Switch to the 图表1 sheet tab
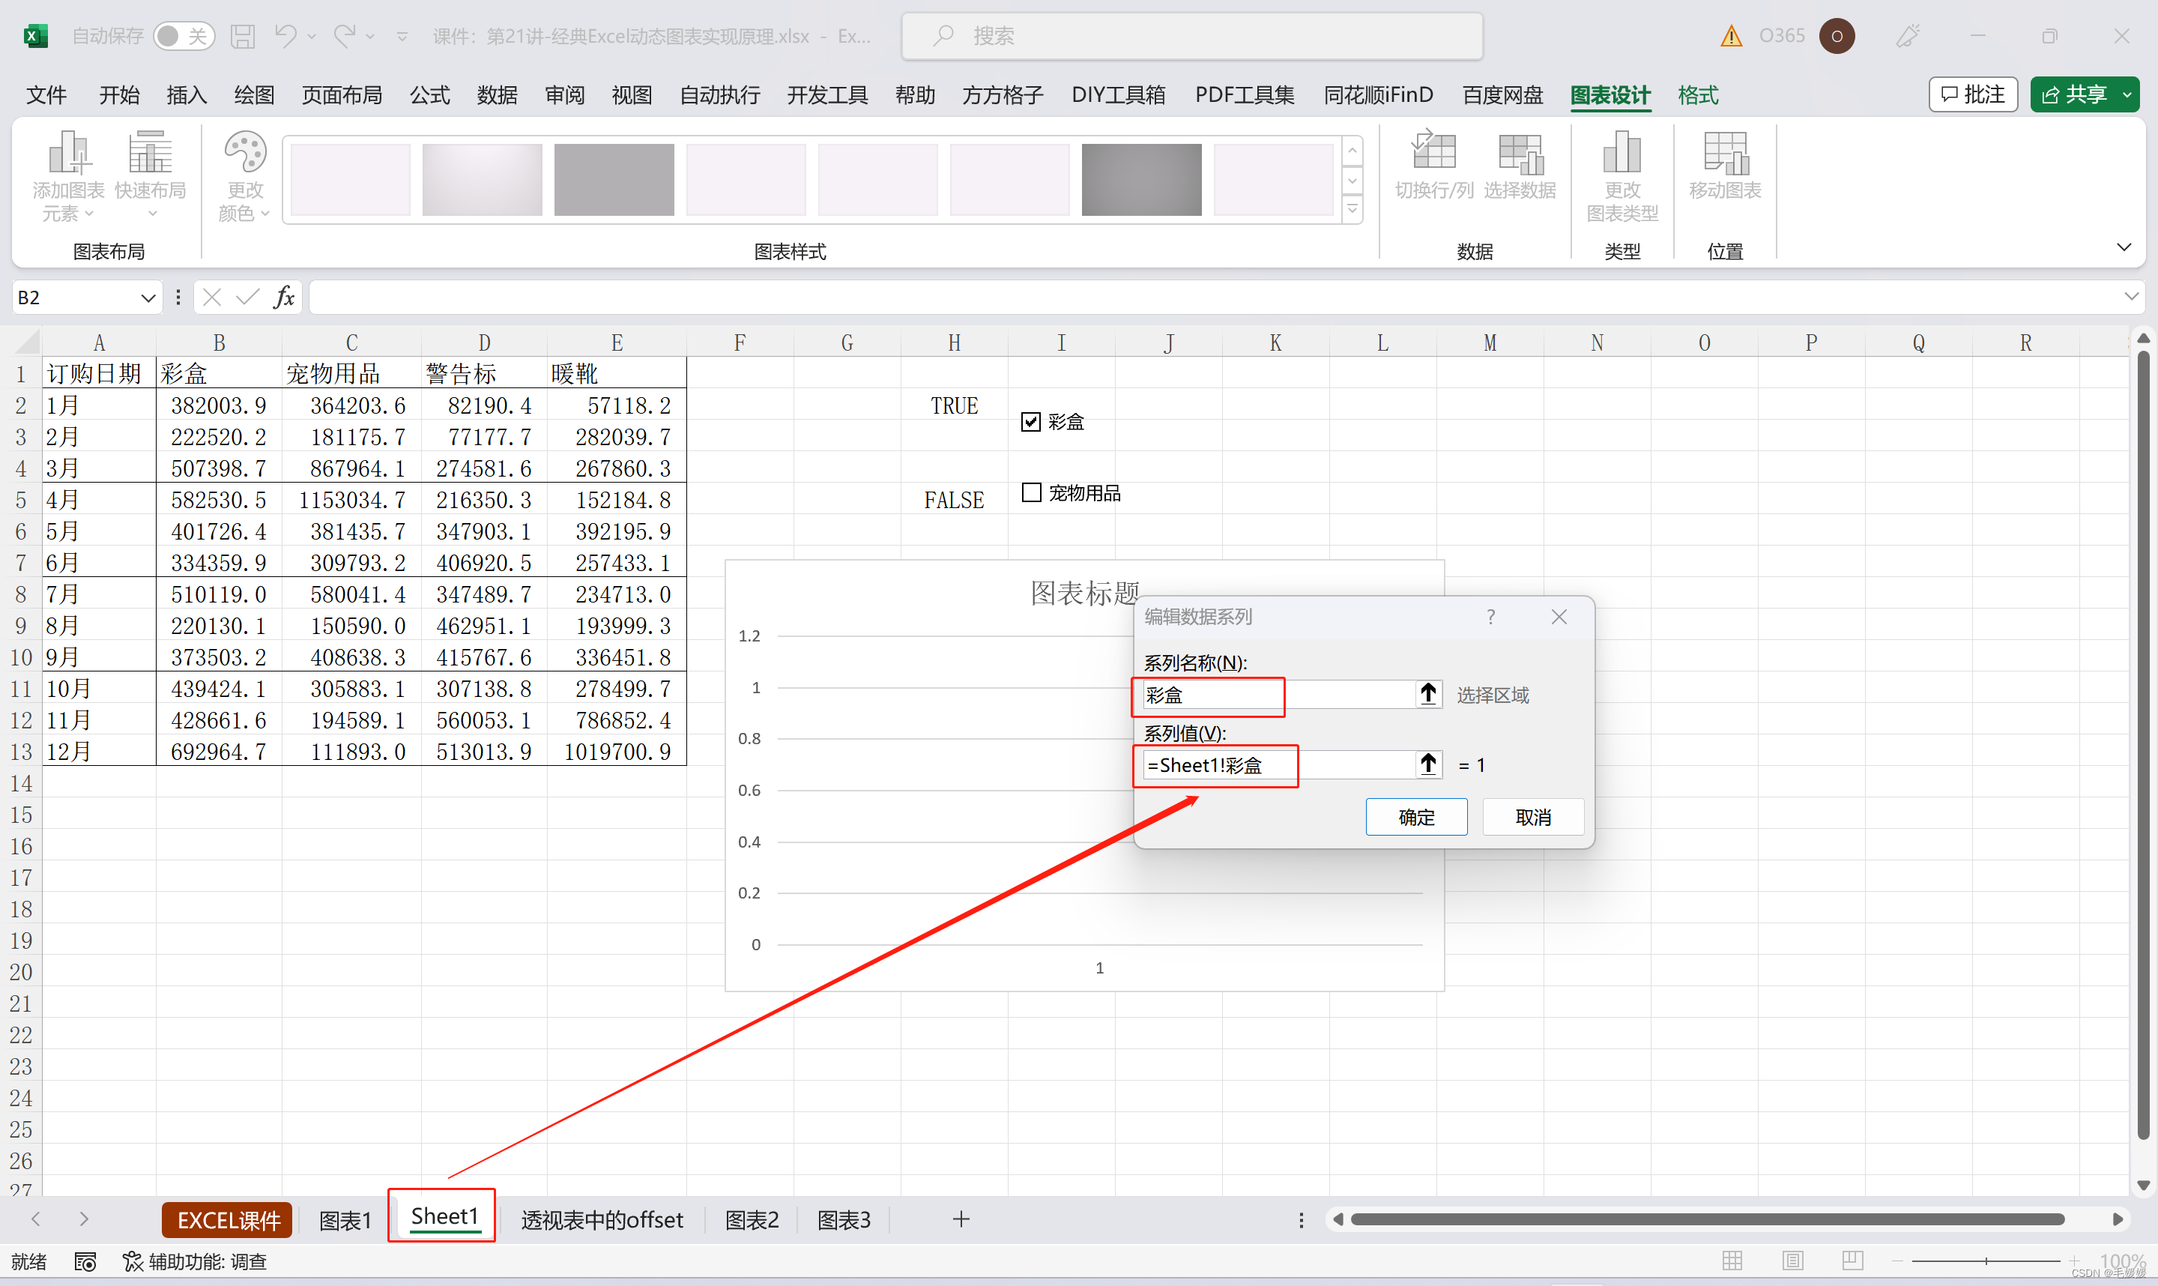 pyautogui.click(x=345, y=1220)
